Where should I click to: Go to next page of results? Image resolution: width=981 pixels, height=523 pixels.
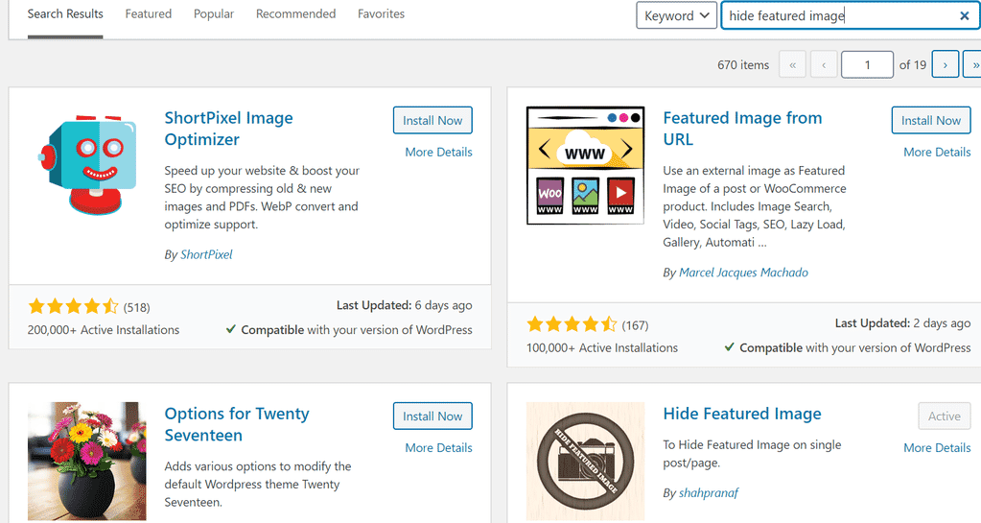click(946, 64)
